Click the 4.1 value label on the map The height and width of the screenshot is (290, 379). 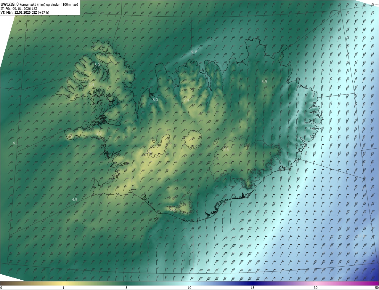15,143
